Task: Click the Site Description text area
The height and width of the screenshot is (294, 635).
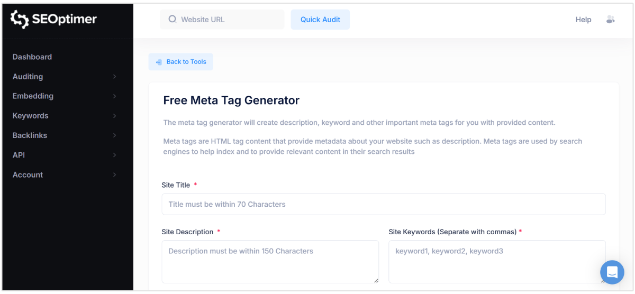Action: pos(270,262)
